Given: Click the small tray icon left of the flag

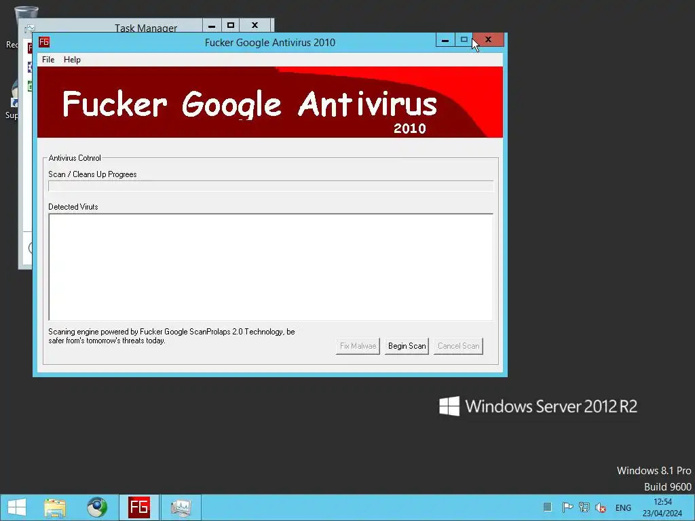Looking at the screenshot, I should coord(548,507).
